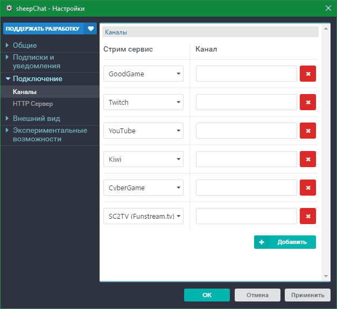Open the Twitch stream service dropdown
This screenshot has height=309, width=337.
coord(143,102)
